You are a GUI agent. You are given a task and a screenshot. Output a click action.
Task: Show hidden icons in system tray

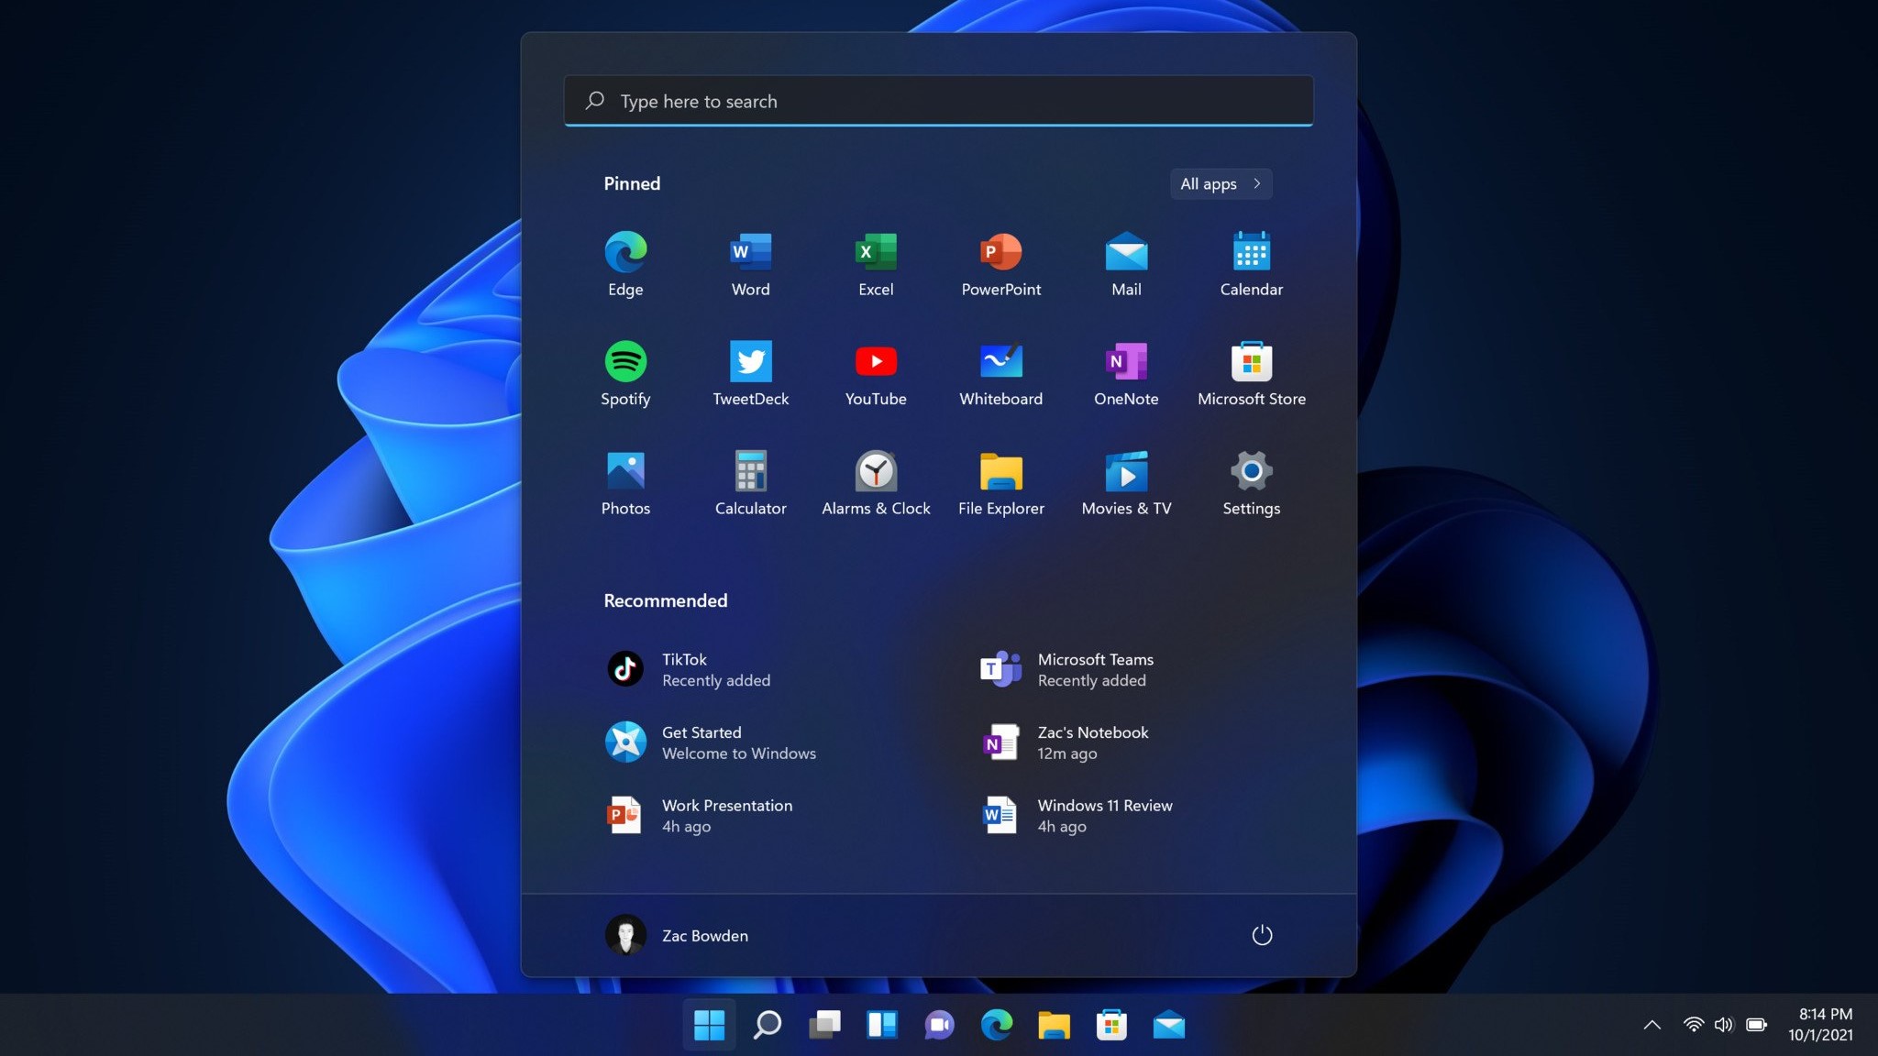coord(1652,1025)
